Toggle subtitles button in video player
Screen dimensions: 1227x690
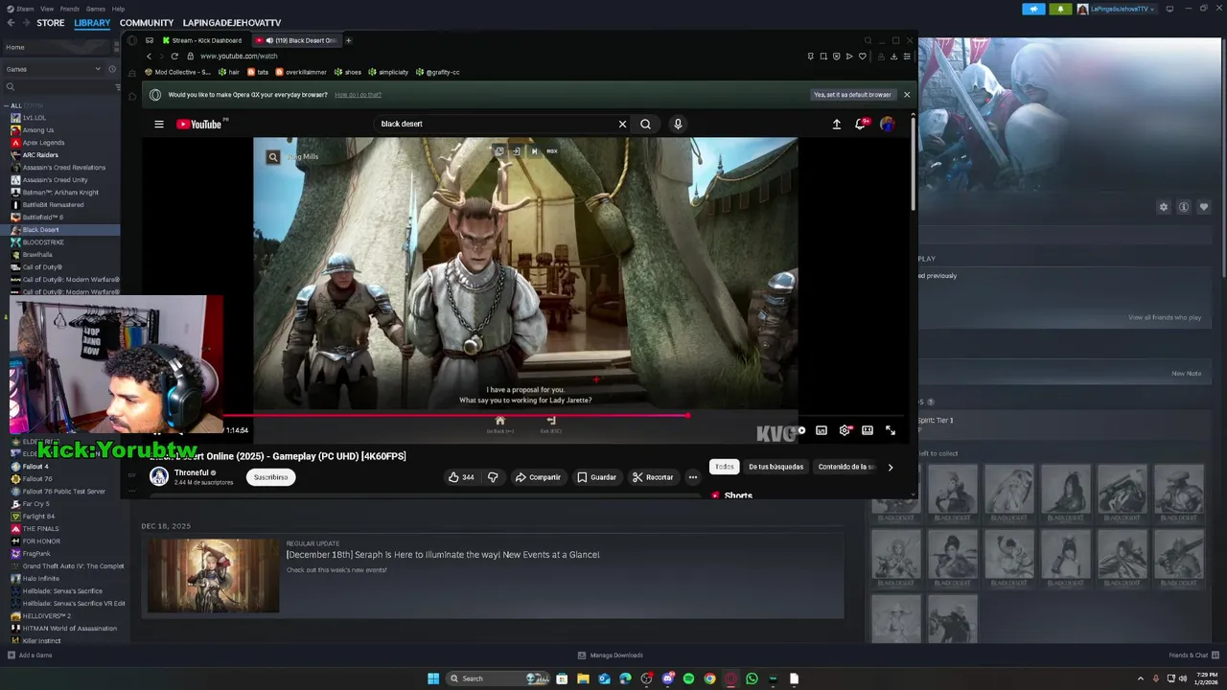coord(822,430)
